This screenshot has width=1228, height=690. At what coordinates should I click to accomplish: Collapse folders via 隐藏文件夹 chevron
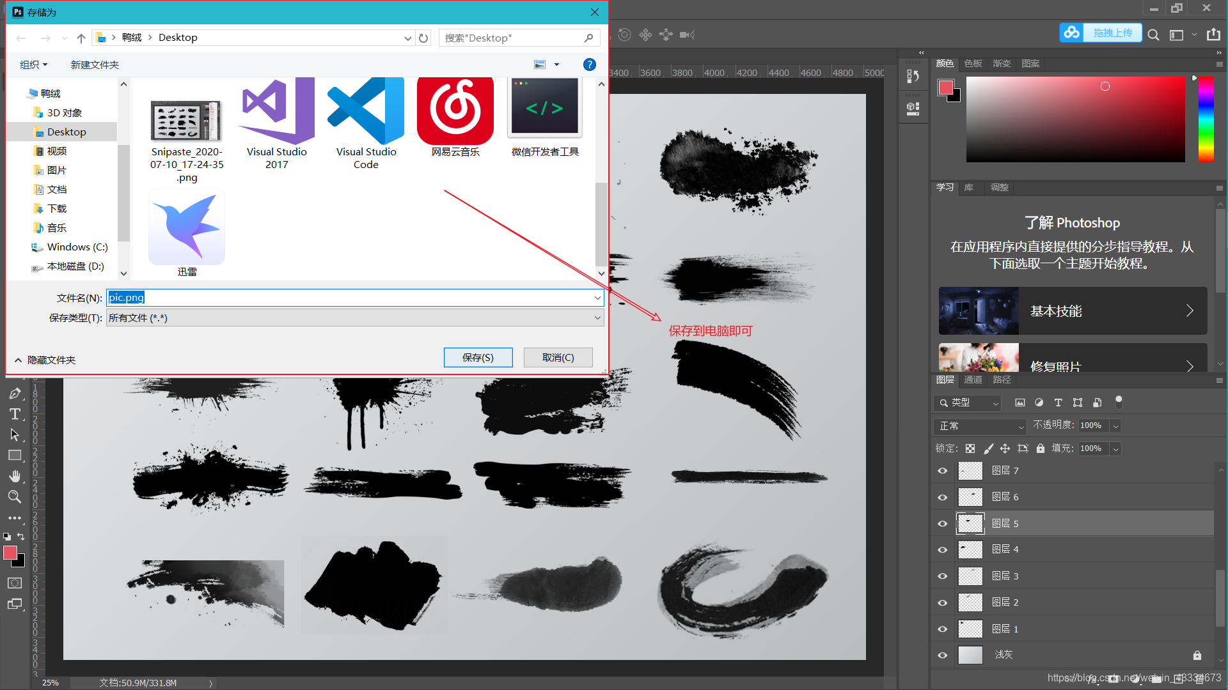tap(18, 360)
